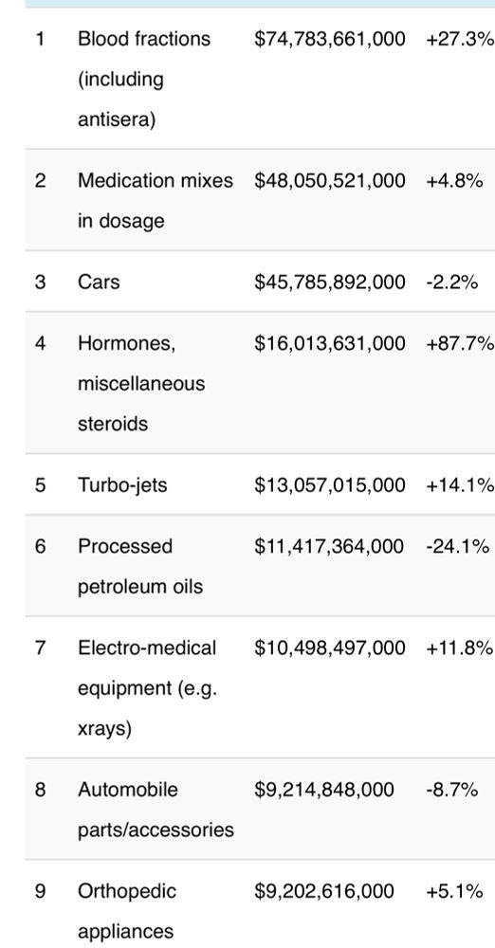Select Automobile parts/accessories entry
The width and height of the screenshot is (495, 948).
click(x=156, y=810)
